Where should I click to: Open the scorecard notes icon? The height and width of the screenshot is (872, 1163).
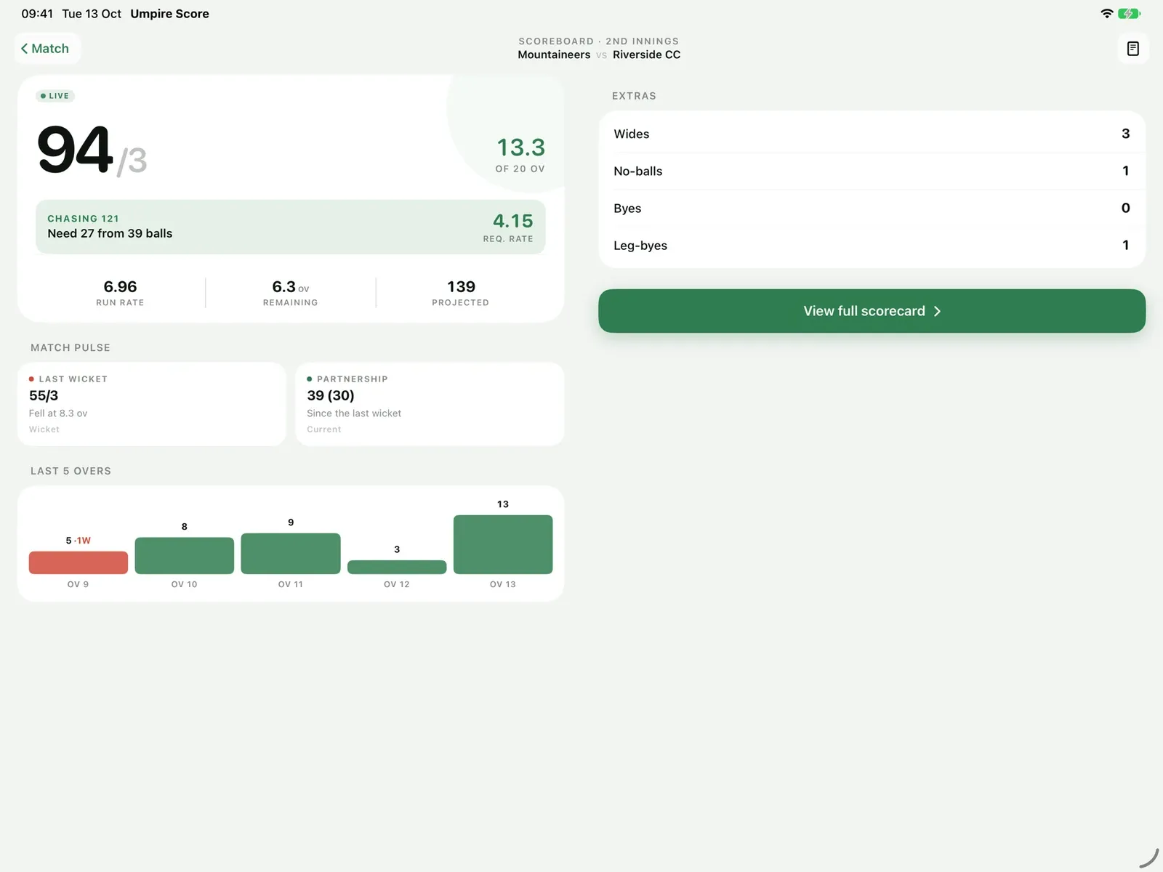[1132, 49]
